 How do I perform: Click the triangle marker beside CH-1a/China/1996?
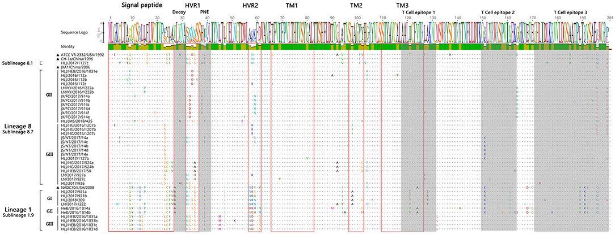pos(58,59)
